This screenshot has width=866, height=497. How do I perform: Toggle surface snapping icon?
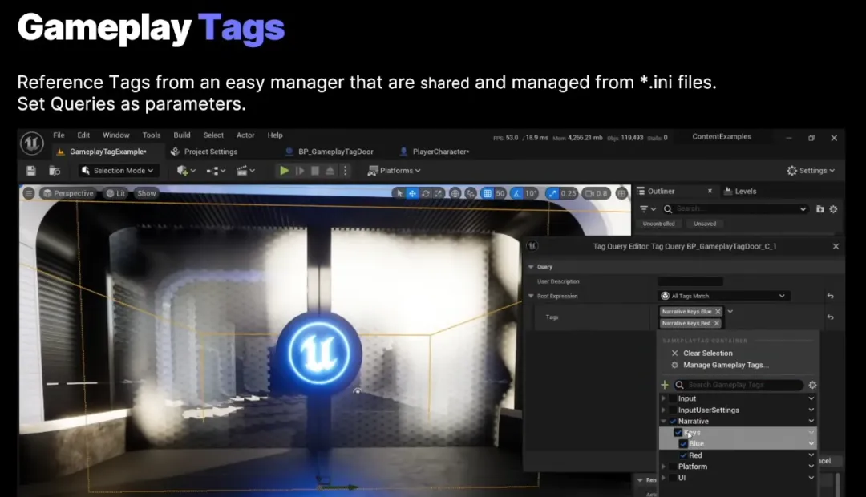click(471, 193)
